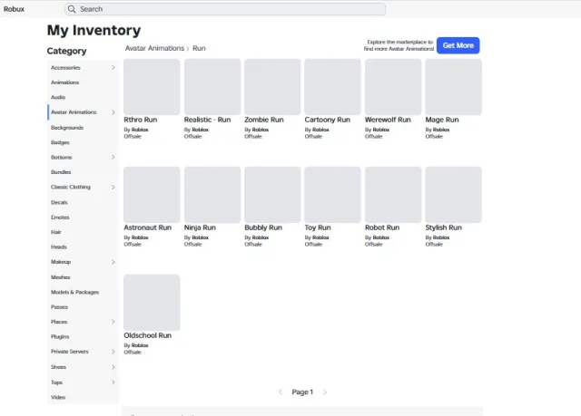
Task: Open the Backgrounds category
Action: pos(67,128)
